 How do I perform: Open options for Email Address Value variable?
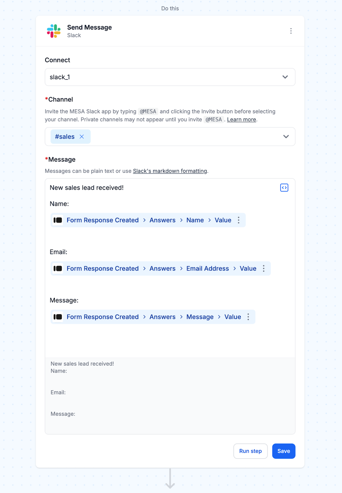[x=264, y=269]
